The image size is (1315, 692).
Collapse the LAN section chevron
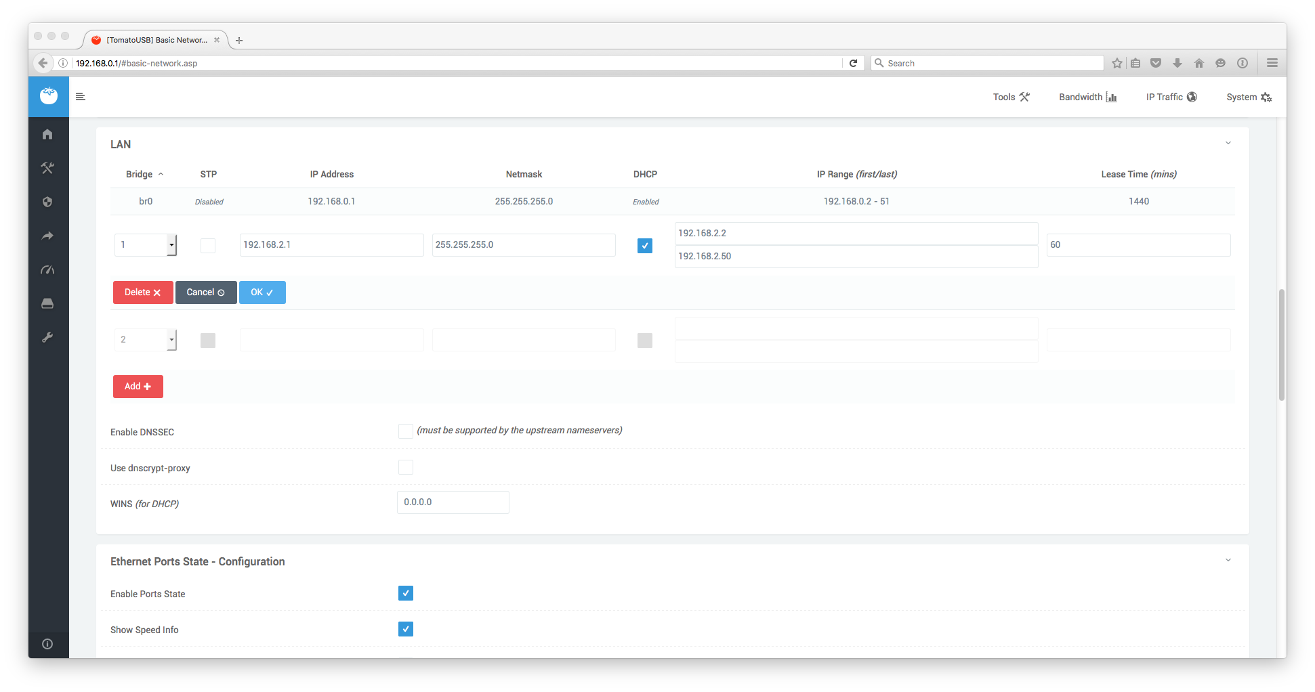tap(1228, 143)
